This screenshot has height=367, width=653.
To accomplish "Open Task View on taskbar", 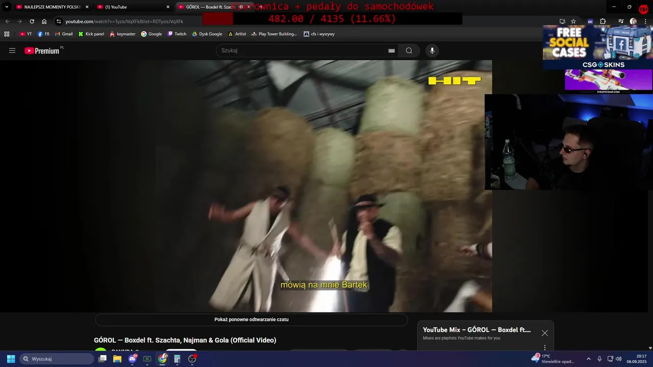I will click(103, 359).
